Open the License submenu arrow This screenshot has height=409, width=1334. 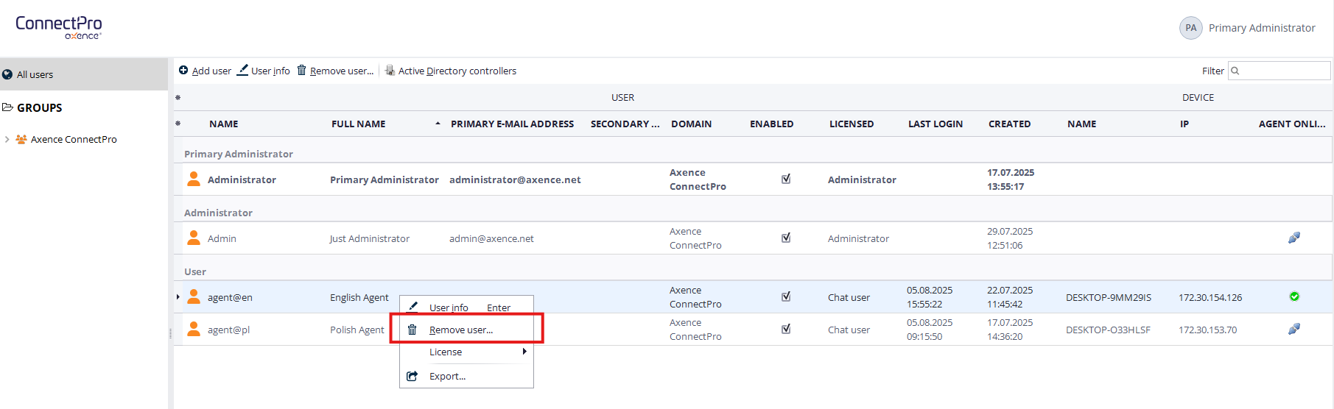(524, 352)
